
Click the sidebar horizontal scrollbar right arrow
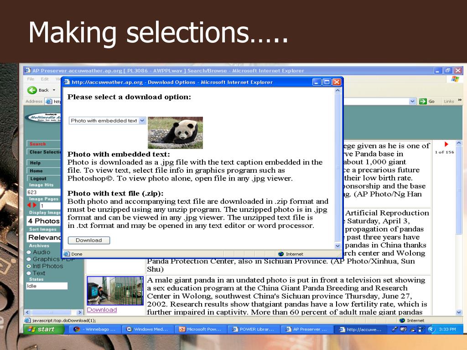[79, 312]
